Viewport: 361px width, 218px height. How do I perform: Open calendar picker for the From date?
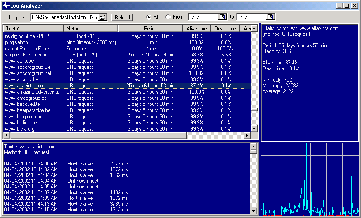click(222, 17)
